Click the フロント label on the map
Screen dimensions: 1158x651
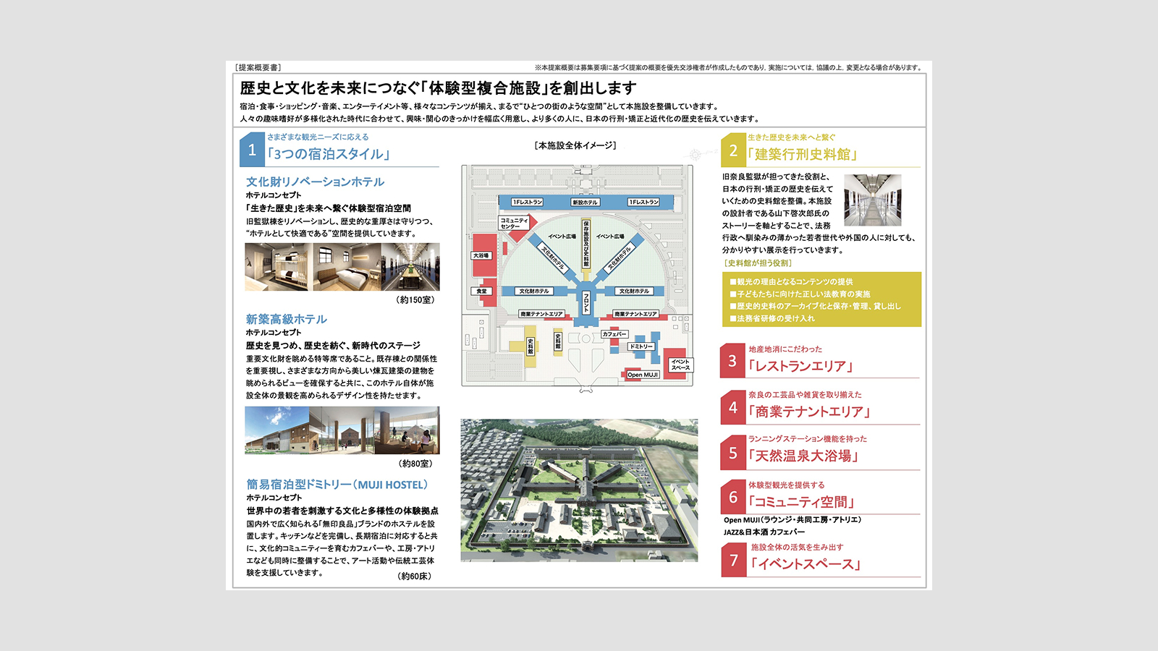tap(586, 303)
